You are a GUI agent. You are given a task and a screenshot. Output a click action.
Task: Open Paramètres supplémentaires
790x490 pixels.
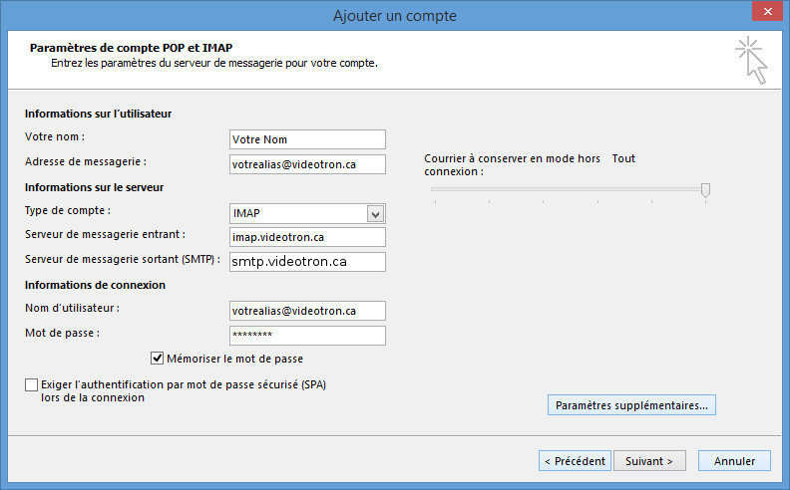click(631, 405)
